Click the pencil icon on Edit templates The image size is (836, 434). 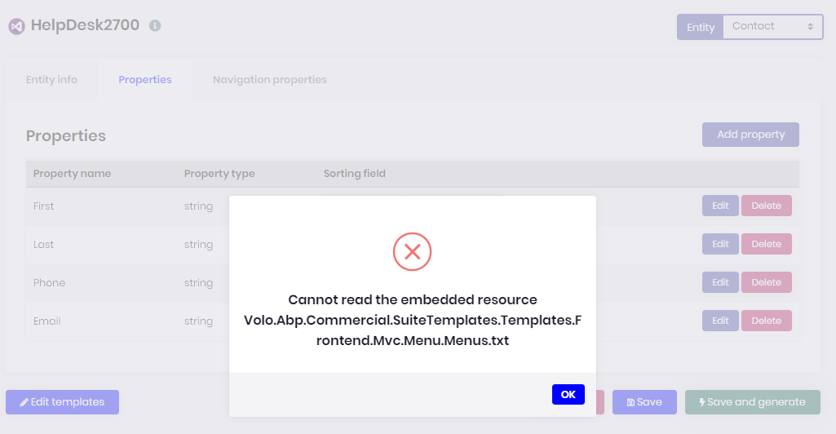[24, 402]
